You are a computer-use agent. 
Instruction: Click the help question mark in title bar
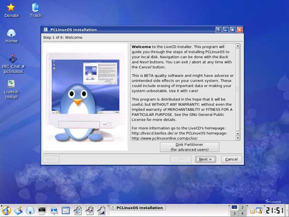point(218,29)
